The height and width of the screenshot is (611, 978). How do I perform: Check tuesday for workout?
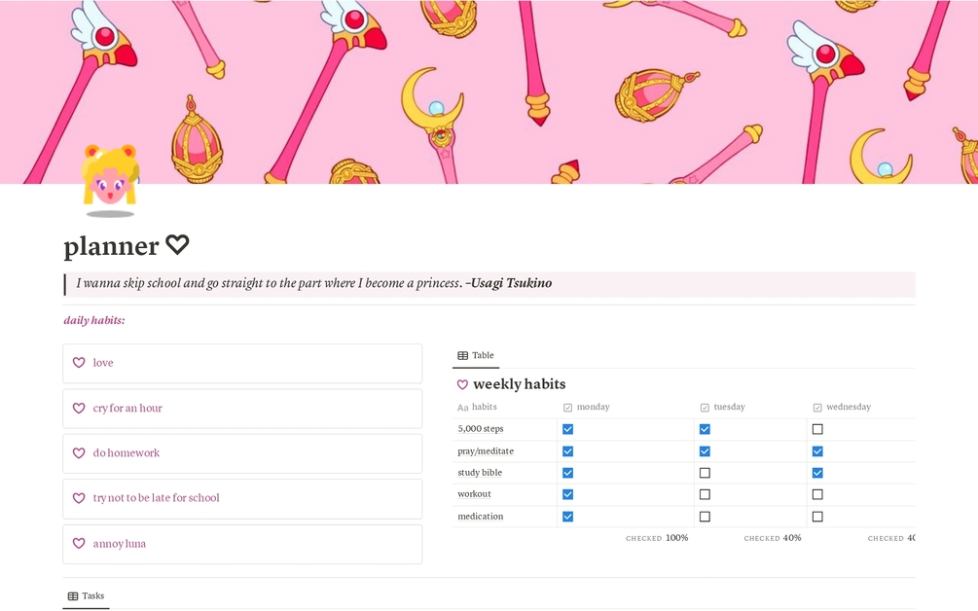tap(705, 494)
